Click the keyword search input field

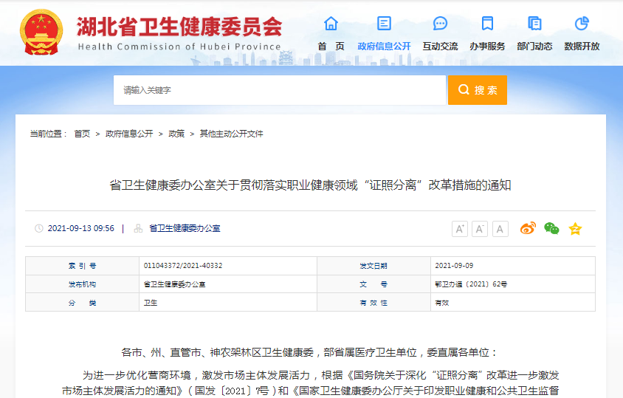pos(280,90)
